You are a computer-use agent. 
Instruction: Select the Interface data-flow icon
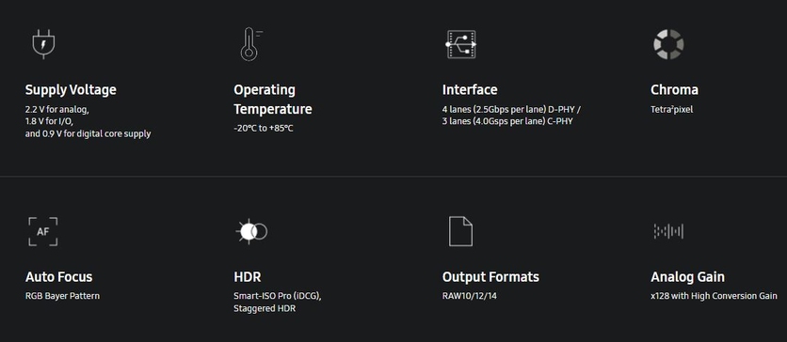click(x=461, y=44)
